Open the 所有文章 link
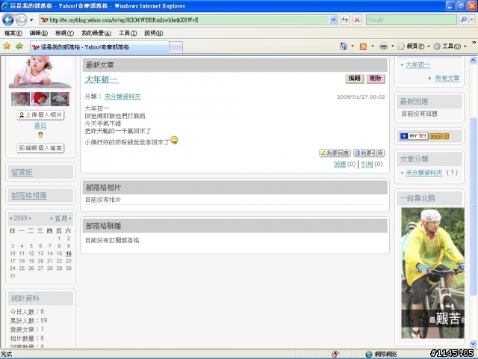The width and height of the screenshot is (478, 359). click(447, 79)
